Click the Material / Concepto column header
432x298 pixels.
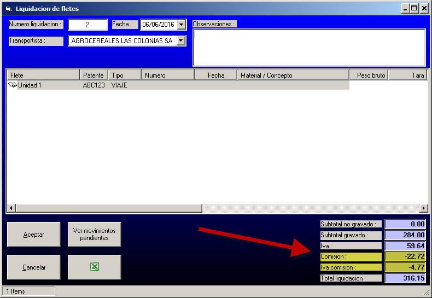pyautogui.click(x=293, y=75)
